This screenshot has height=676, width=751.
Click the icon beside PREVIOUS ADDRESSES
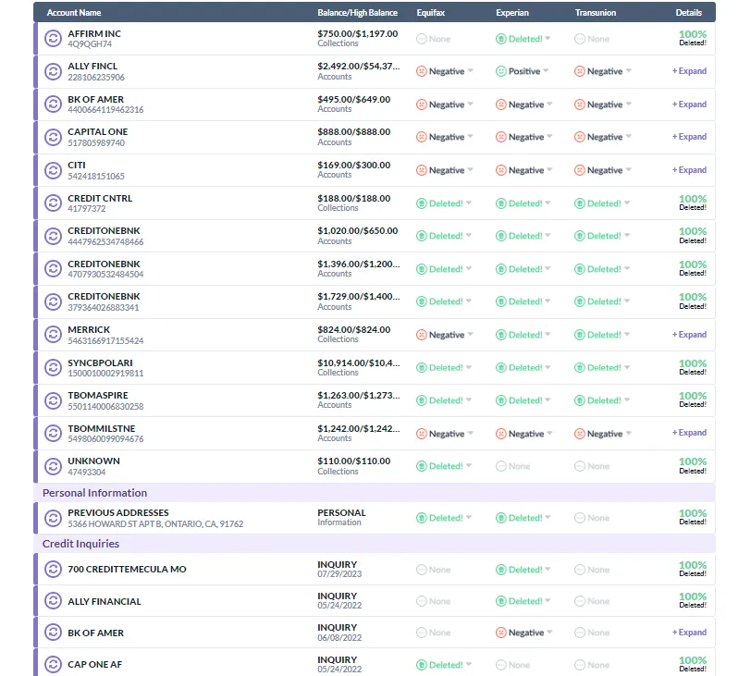[53, 518]
